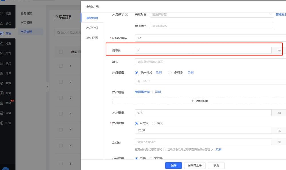Screen dimensions: 286x170
Task: Select the 点餐 ordering icon
Action: pyautogui.click(x=2, y=44)
